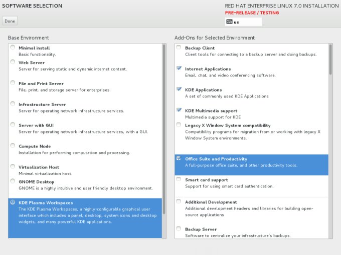Click the 'PRE-RELEASE / TESTING' red text
The height and width of the screenshot is (255, 341).
click(x=252, y=13)
